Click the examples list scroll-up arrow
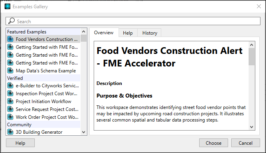This screenshot has height=153, width=266. pyautogui.click(x=84, y=31)
